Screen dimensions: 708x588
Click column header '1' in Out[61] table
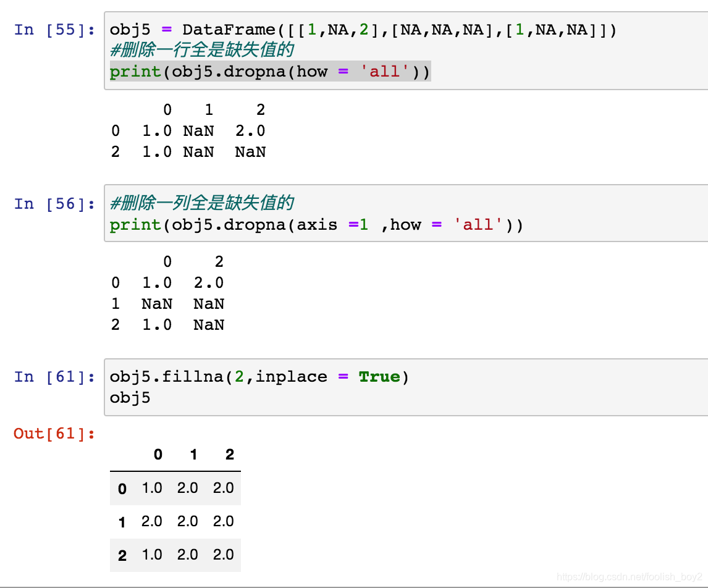tap(194, 455)
